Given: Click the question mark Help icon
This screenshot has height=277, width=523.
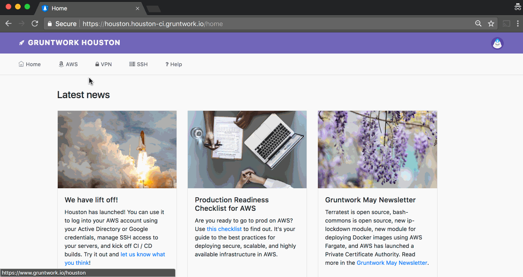Looking at the screenshot, I should [167, 64].
